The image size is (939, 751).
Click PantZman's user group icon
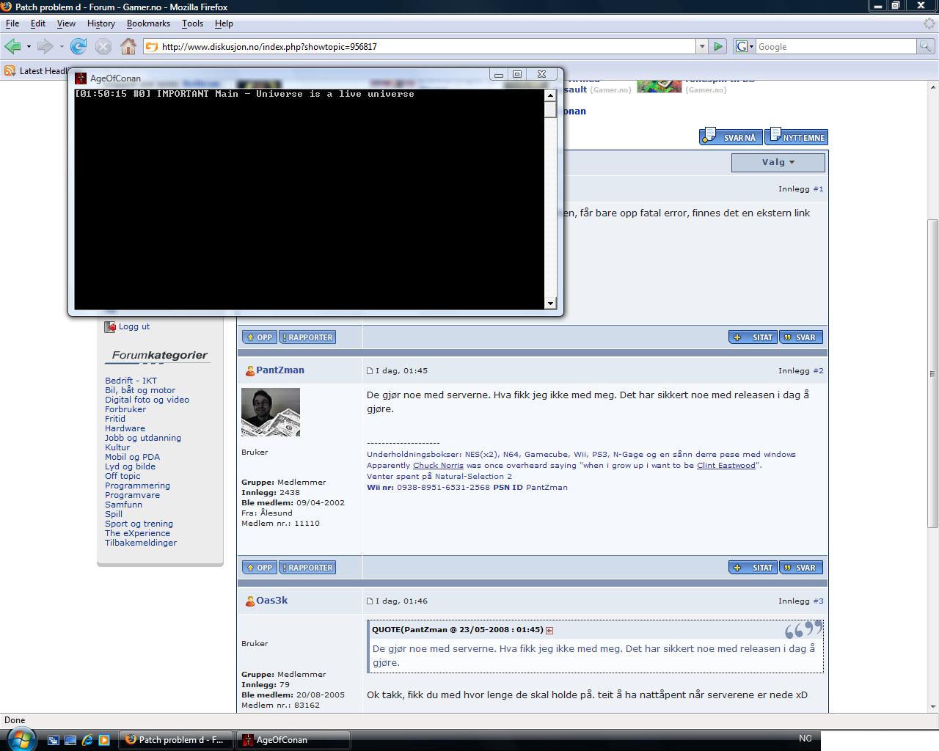click(x=249, y=371)
